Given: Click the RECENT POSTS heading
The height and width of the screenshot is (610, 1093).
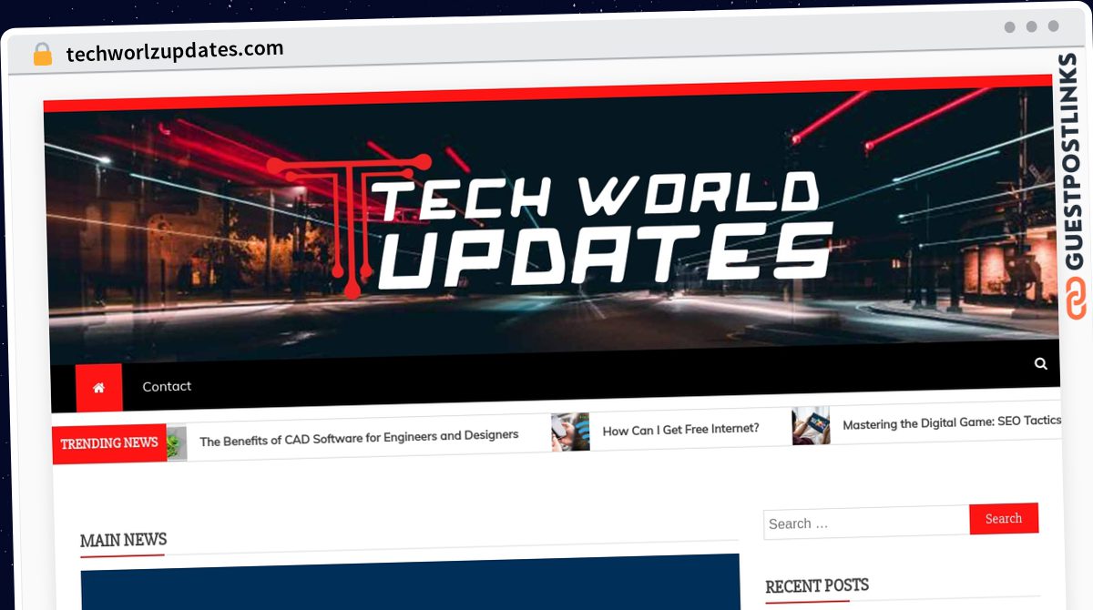Looking at the screenshot, I should (x=817, y=585).
